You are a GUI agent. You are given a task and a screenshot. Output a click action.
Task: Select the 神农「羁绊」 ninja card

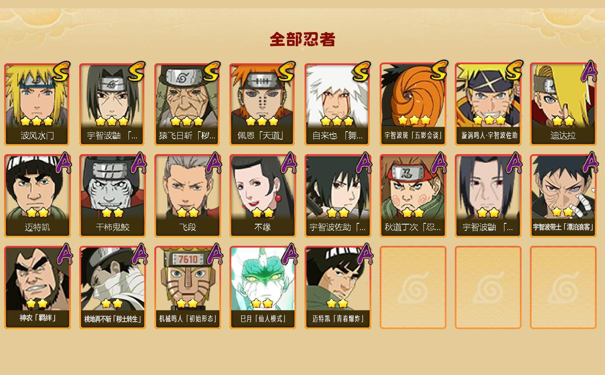tap(37, 287)
